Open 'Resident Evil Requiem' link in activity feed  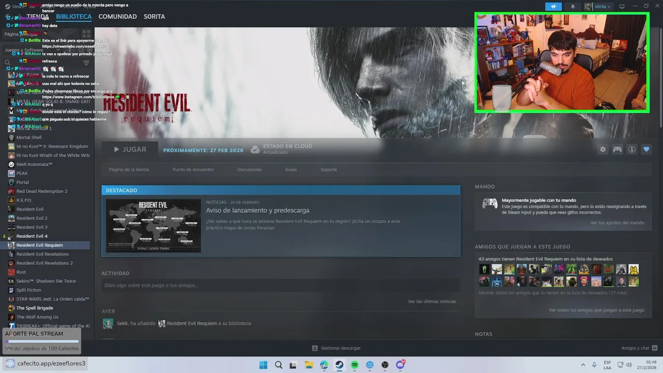[x=192, y=323]
